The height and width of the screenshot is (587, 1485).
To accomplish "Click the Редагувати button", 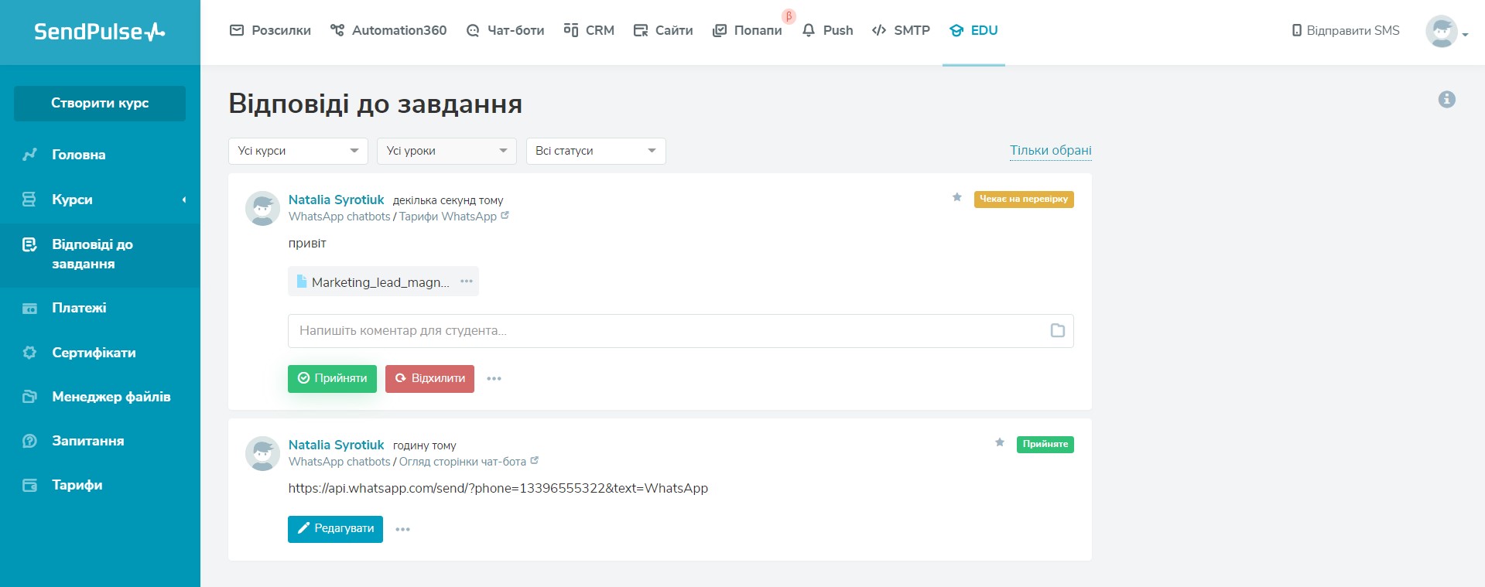I will coord(335,529).
